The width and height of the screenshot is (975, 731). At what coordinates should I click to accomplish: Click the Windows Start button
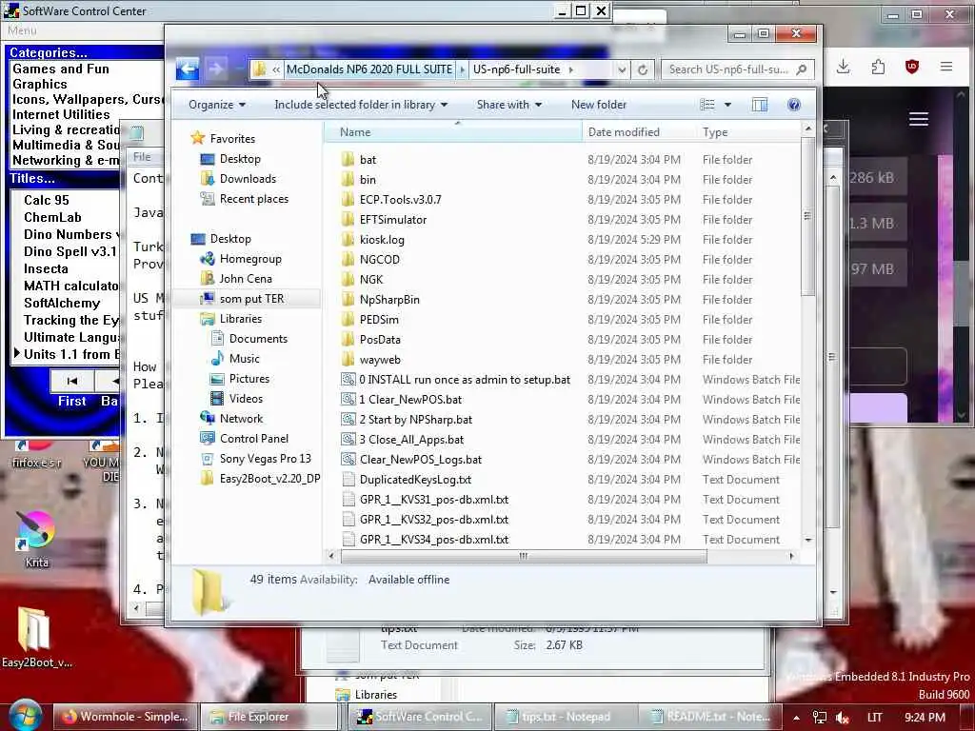(x=24, y=716)
